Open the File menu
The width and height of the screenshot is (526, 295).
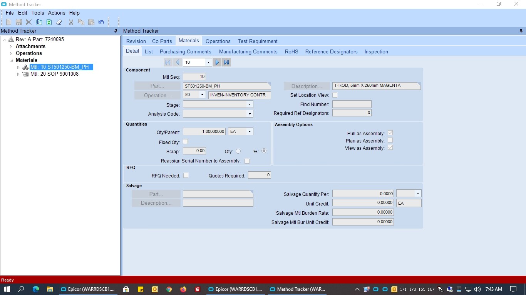point(10,13)
